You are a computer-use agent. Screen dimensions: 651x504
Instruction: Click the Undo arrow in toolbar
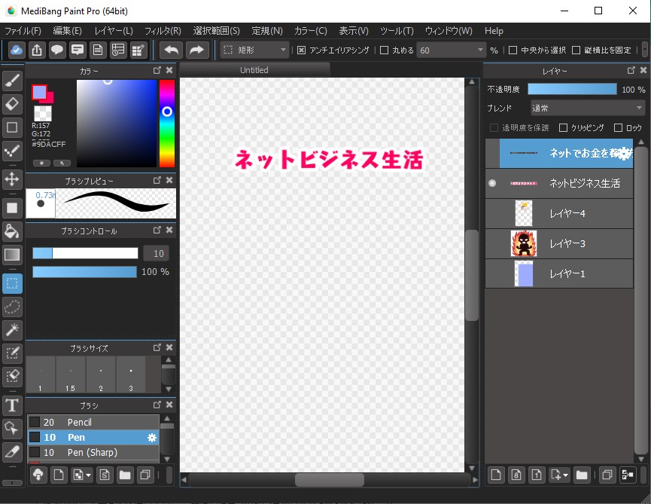[x=171, y=50]
